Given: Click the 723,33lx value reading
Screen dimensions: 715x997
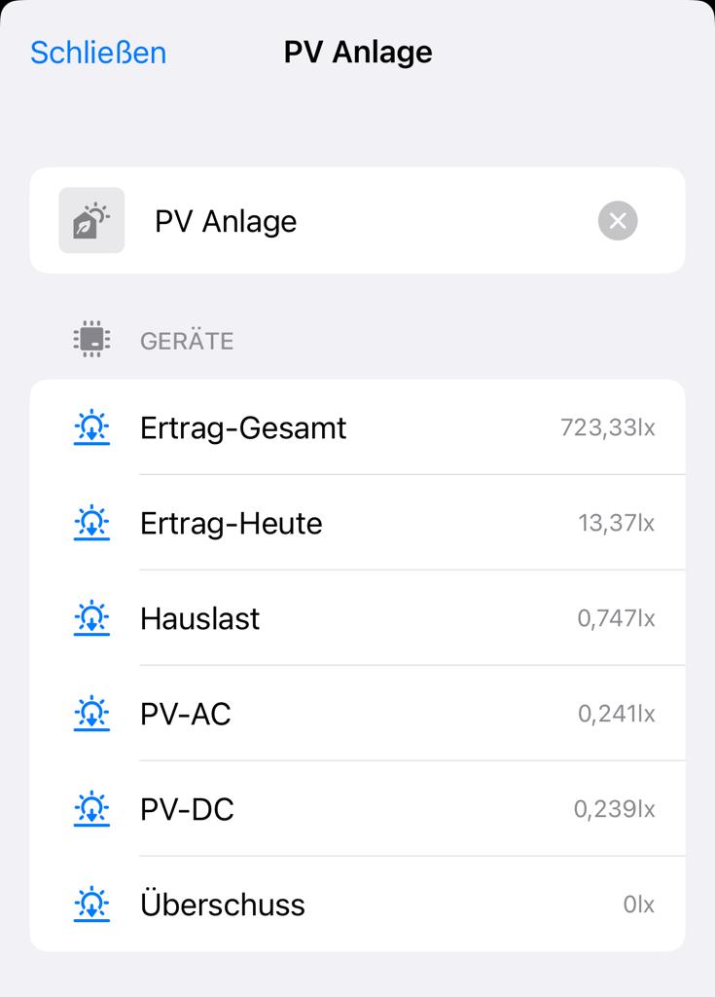Looking at the screenshot, I should click(607, 427).
